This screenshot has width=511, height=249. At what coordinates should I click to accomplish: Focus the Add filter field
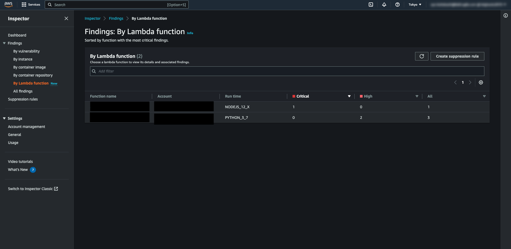tap(287, 71)
